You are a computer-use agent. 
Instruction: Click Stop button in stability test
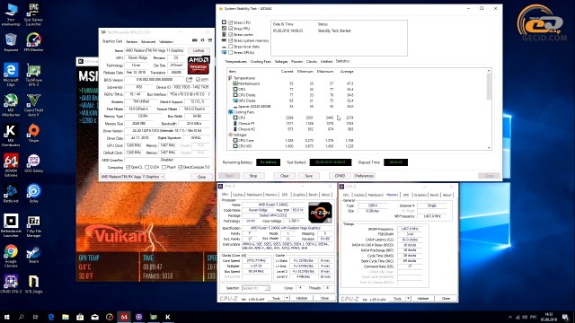(x=253, y=176)
